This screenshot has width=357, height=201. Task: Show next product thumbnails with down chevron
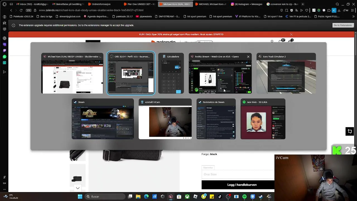(x=78, y=188)
